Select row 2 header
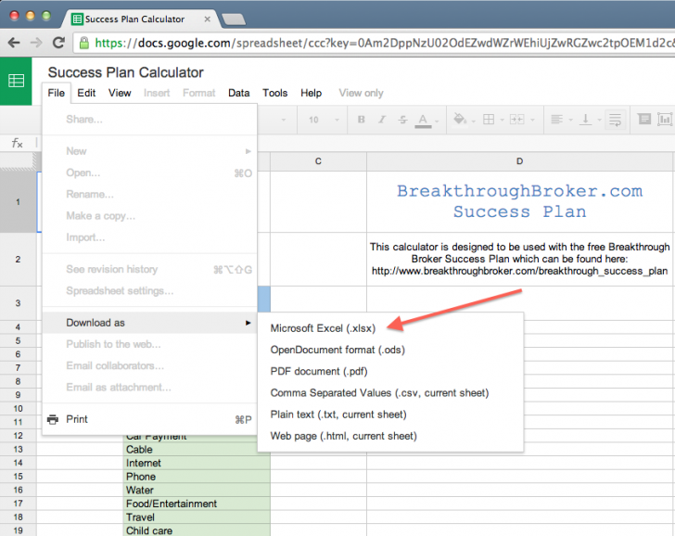The width and height of the screenshot is (675, 536). 18,259
